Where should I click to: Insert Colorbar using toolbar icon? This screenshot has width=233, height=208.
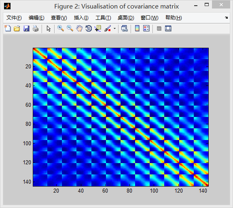click(x=137, y=28)
